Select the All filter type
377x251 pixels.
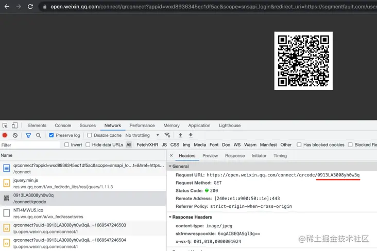129,145
